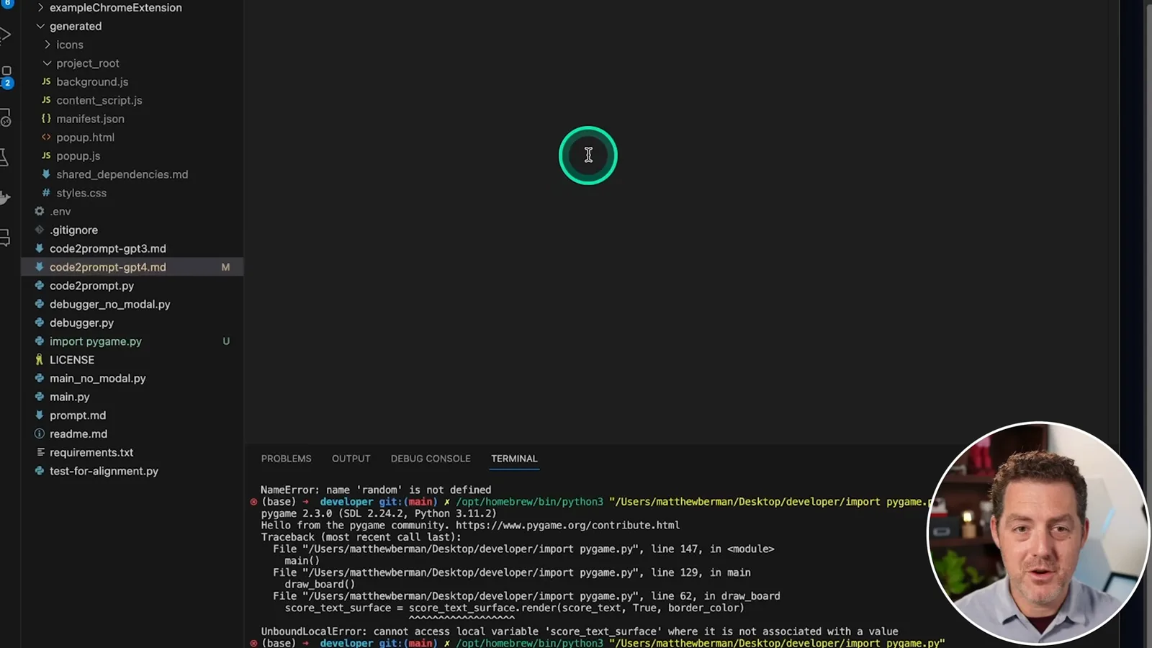The width and height of the screenshot is (1152, 648).
Task: Click the info icon beside readme.md
Action: [40, 433]
